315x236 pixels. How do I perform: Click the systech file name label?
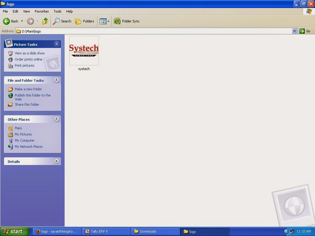point(84,69)
